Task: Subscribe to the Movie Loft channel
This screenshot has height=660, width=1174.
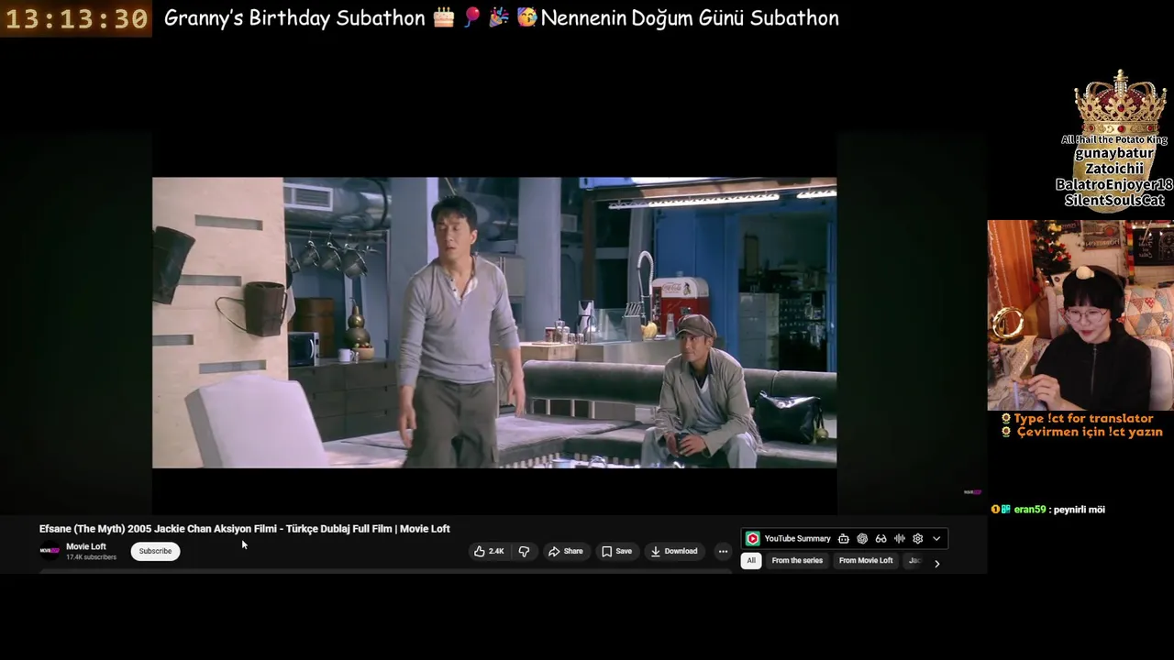Action: pos(155,551)
